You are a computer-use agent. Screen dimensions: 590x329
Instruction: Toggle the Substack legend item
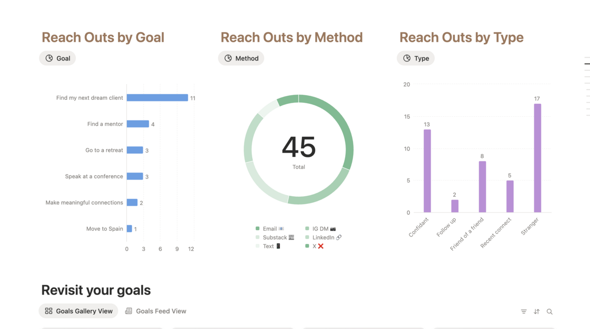274,238
